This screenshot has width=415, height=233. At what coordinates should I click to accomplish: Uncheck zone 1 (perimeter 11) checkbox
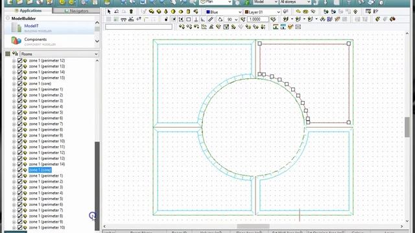20,147
